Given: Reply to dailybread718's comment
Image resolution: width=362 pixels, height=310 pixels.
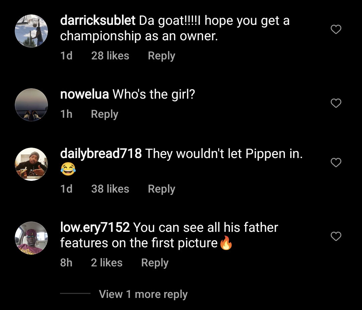Looking at the screenshot, I should (x=162, y=189).
